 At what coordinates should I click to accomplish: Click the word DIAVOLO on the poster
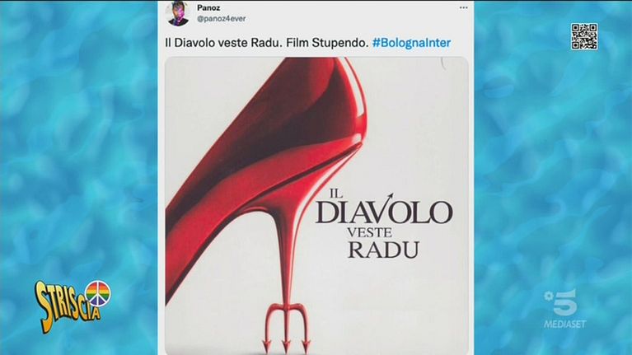pyautogui.click(x=384, y=212)
